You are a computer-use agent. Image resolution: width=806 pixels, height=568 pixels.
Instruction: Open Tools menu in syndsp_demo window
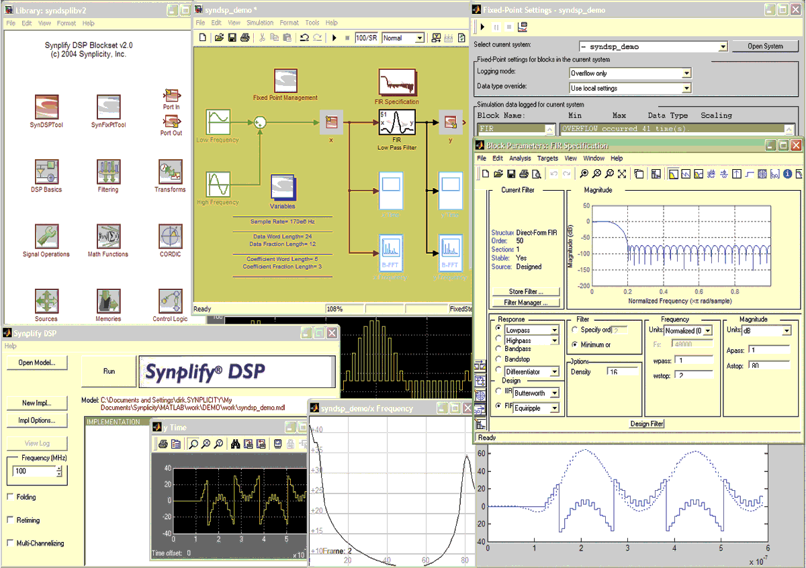pos(312,23)
